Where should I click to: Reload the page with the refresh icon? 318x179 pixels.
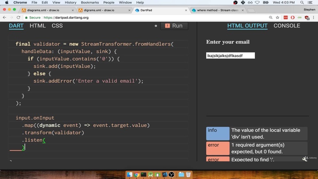tap(18, 18)
